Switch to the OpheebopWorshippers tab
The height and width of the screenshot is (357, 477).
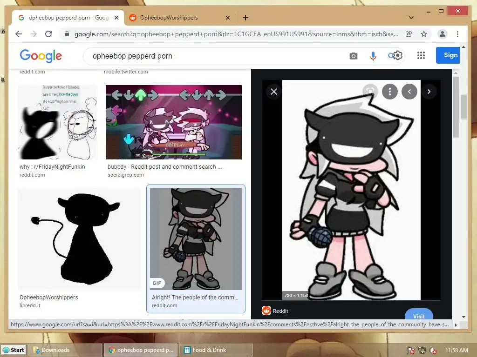179,18
